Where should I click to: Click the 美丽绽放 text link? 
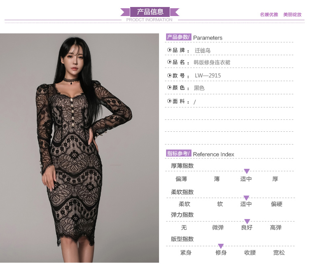293,14
